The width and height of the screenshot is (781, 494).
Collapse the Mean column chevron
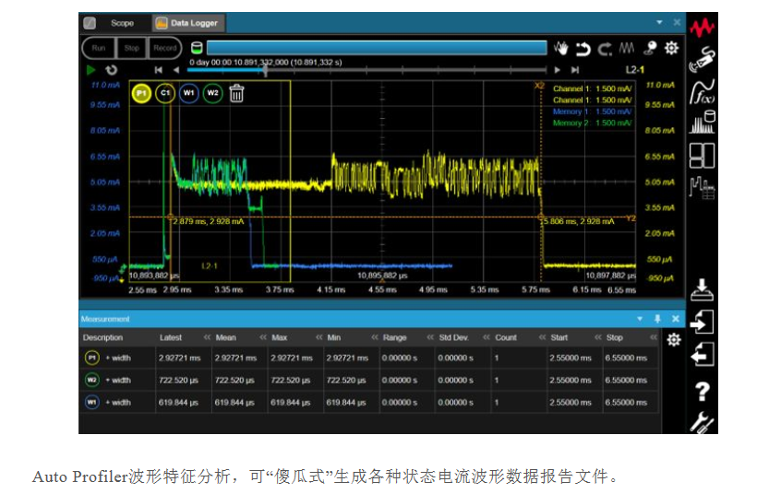click(x=261, y=337)
